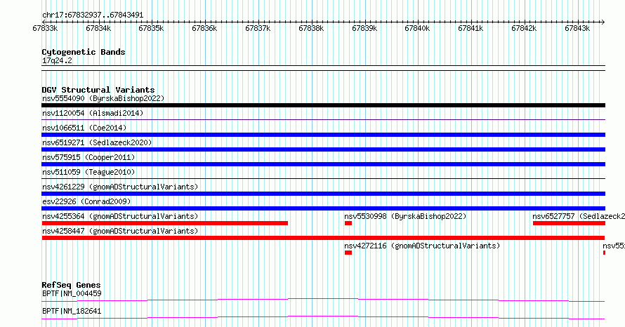Open the Cytogenetic Bands track heading
This screenshot has width=625, height=327.
point(84,52)
